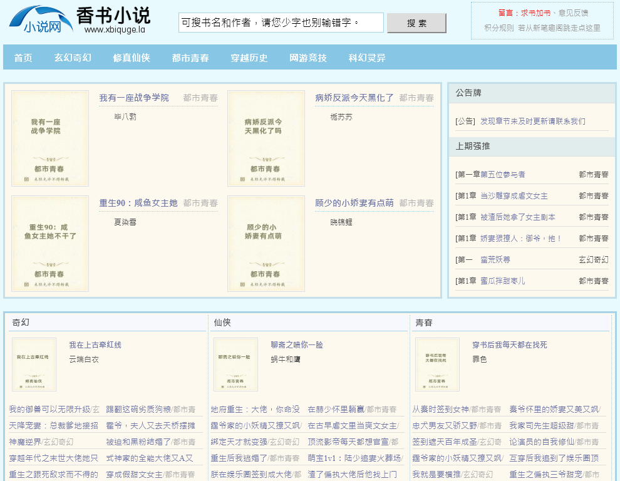Open 绑定天才就变强 book link
Viewport: 620px width, 481px height.
(239, 442)
